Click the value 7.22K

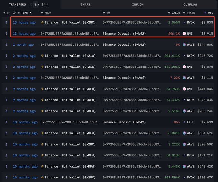175,78
